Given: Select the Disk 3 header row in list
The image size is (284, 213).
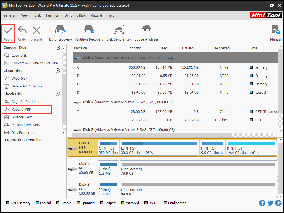Looking at the screenshot, I should (176, 130).
